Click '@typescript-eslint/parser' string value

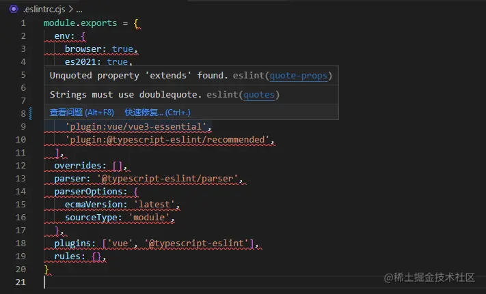(x=167, y=179)
